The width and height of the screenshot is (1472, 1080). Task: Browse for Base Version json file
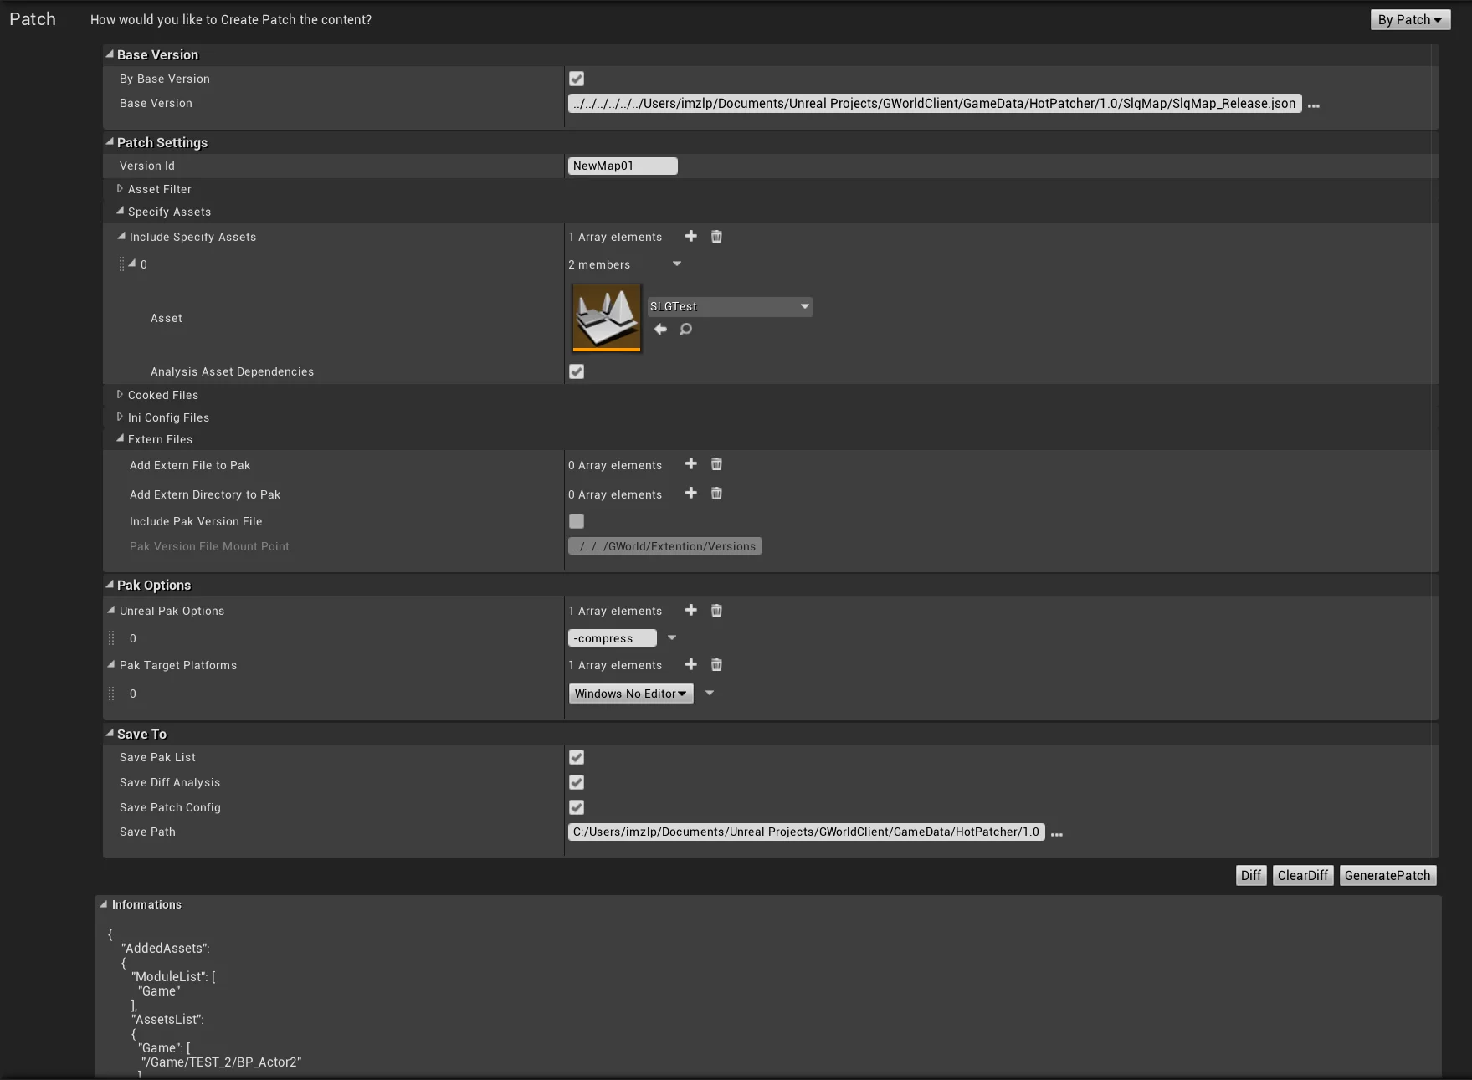[x=1313, y=105]
